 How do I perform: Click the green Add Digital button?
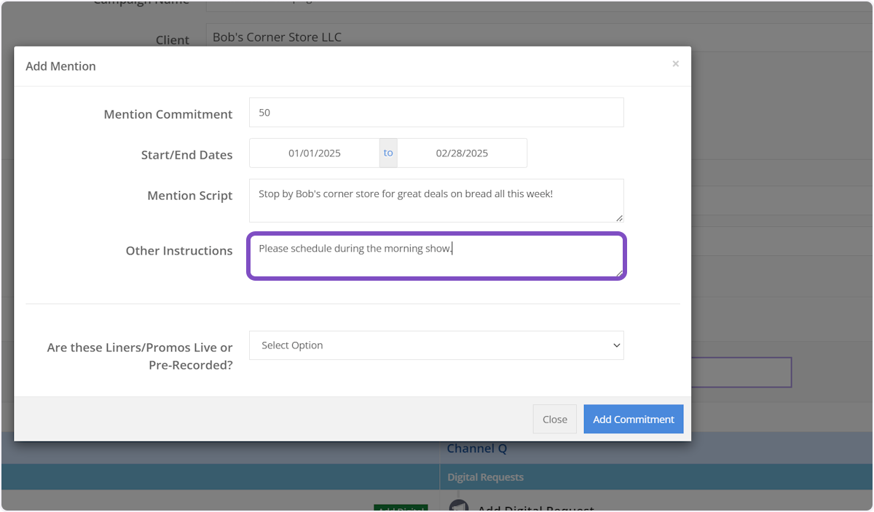(x=400, y=508)
